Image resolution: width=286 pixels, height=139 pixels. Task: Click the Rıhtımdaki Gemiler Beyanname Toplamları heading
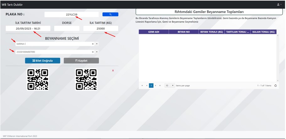point(209,12)
